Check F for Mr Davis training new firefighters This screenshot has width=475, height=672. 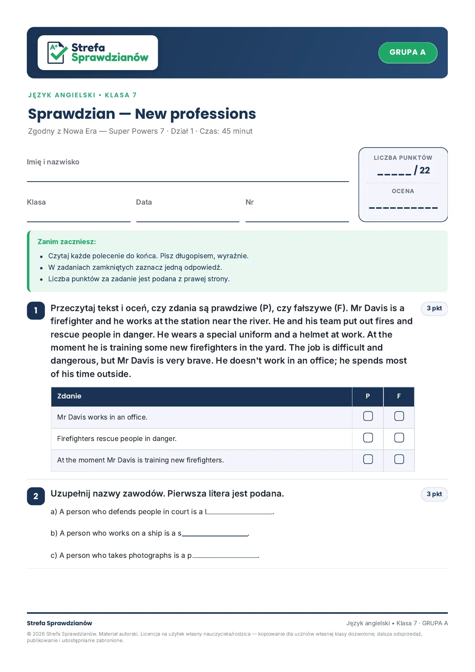(399, 459)
